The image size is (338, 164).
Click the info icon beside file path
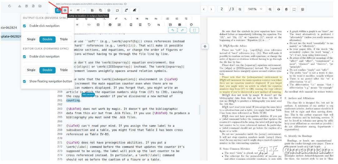click(125, 4)
